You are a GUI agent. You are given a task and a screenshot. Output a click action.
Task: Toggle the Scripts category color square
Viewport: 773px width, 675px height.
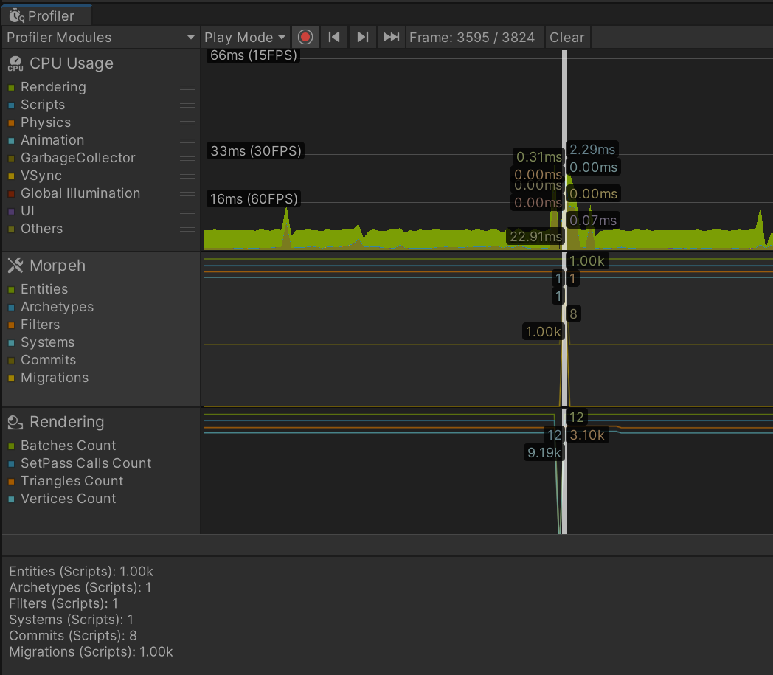(11, 105)
